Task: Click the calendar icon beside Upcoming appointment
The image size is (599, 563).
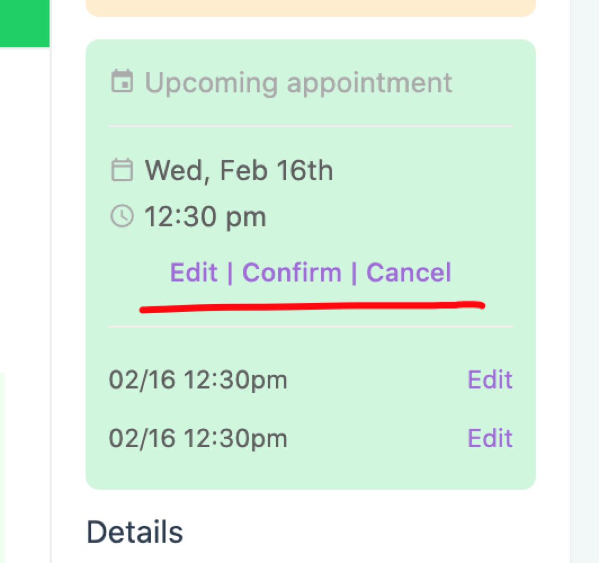Action: [122, 82]
